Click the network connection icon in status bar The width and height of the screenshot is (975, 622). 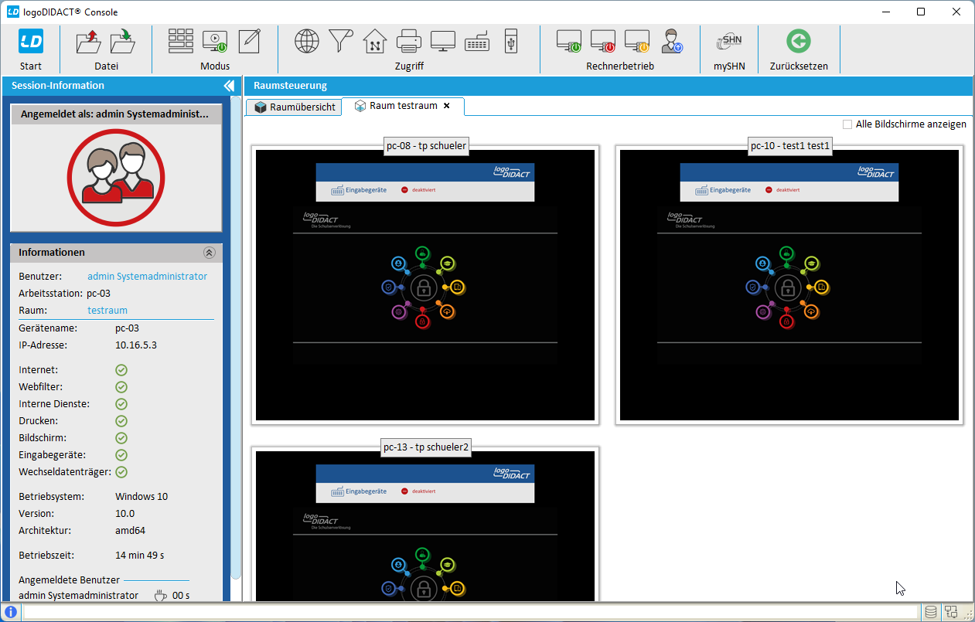click(951, 612)
